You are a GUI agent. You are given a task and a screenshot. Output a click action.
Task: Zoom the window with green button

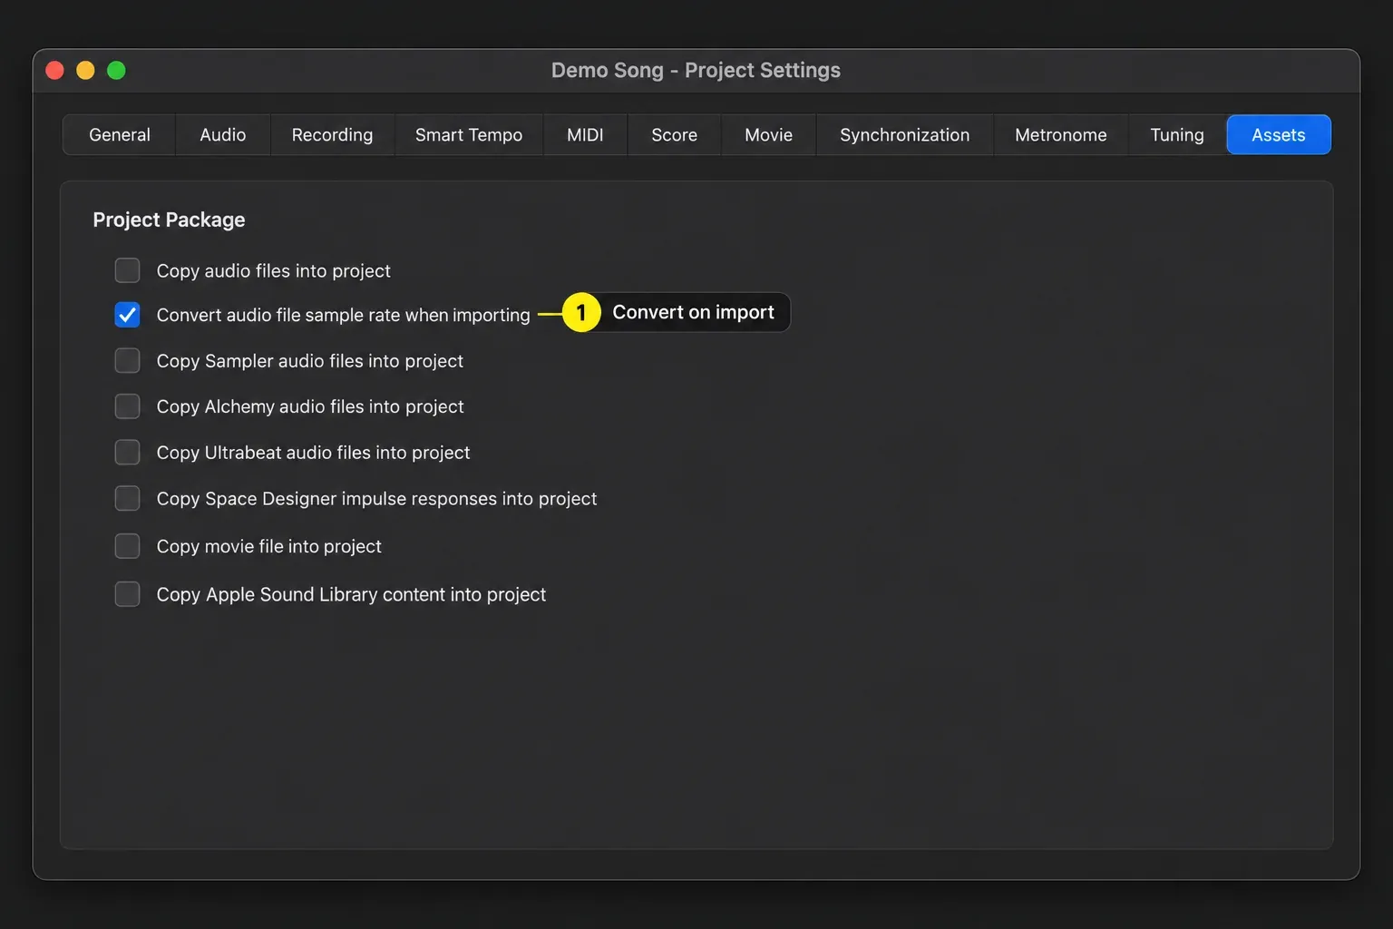click(x=116, y=70)
